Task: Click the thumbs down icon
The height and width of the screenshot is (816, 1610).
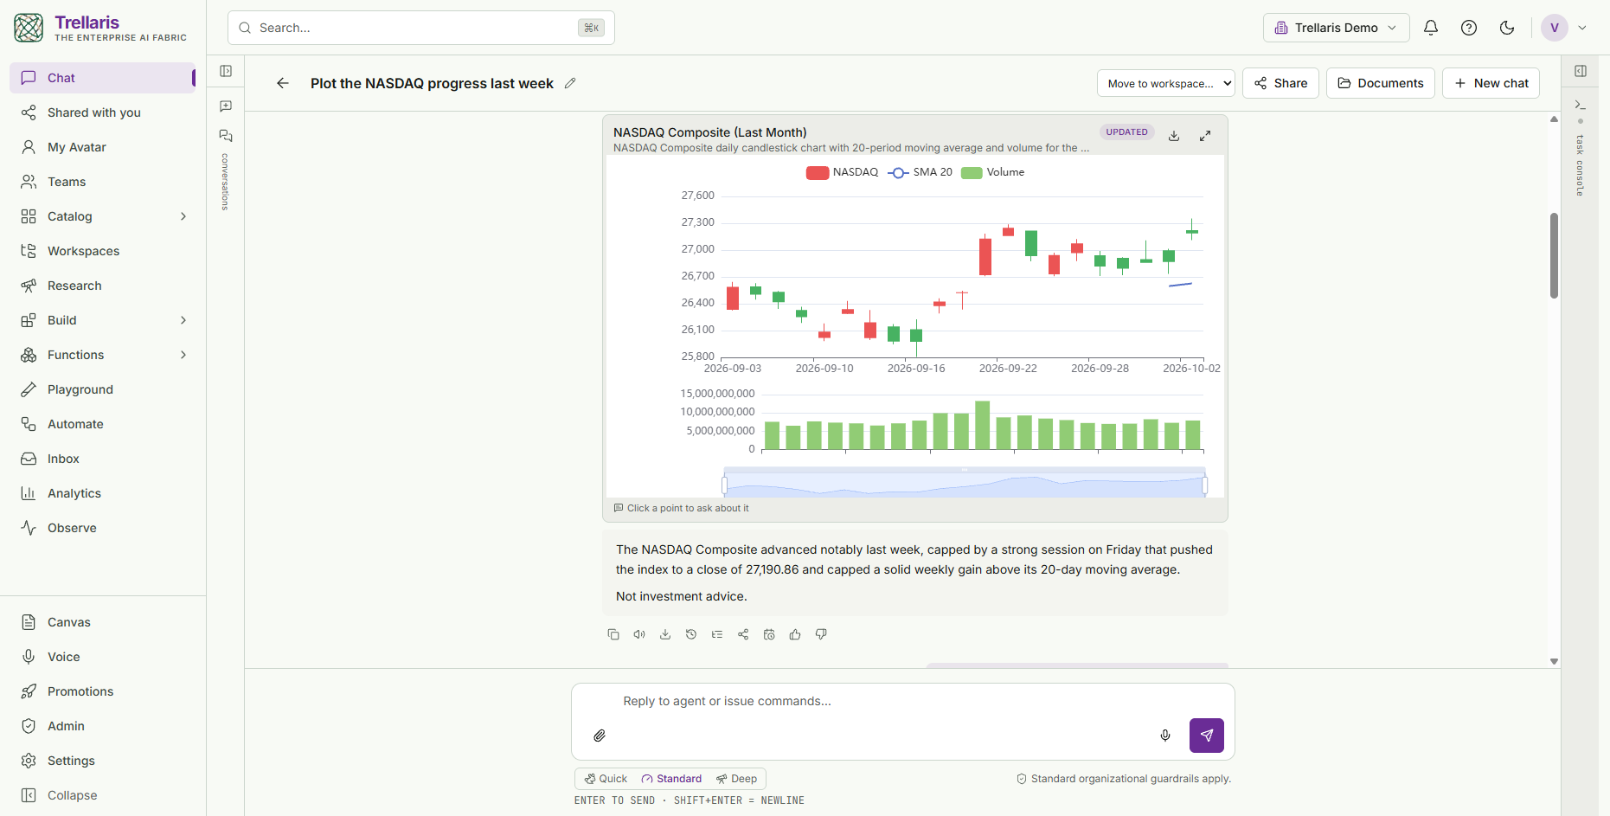Action: pos(821,634)
